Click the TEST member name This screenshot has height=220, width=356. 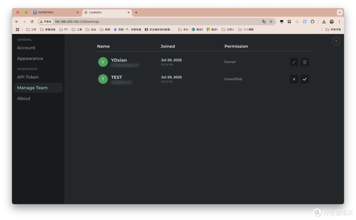pos(116,77)
